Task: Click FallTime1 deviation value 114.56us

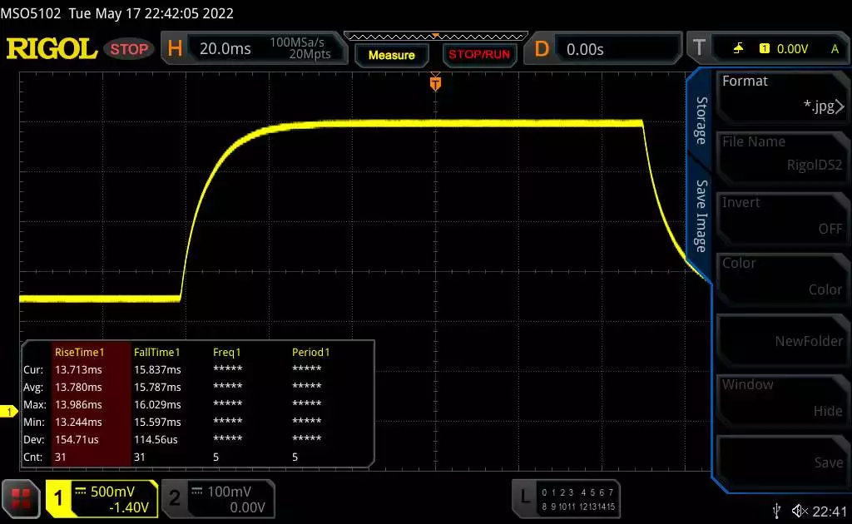Action: click(x=156, y=439)
